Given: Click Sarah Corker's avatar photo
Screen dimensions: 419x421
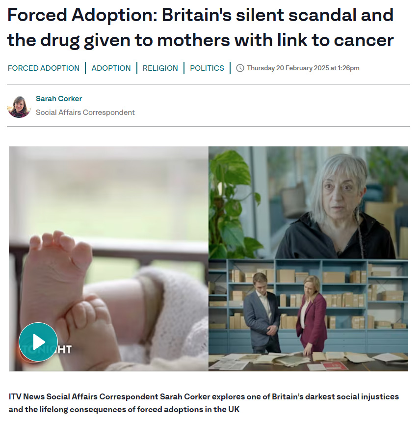Looking at the screenshot, I should coord(19,106).
